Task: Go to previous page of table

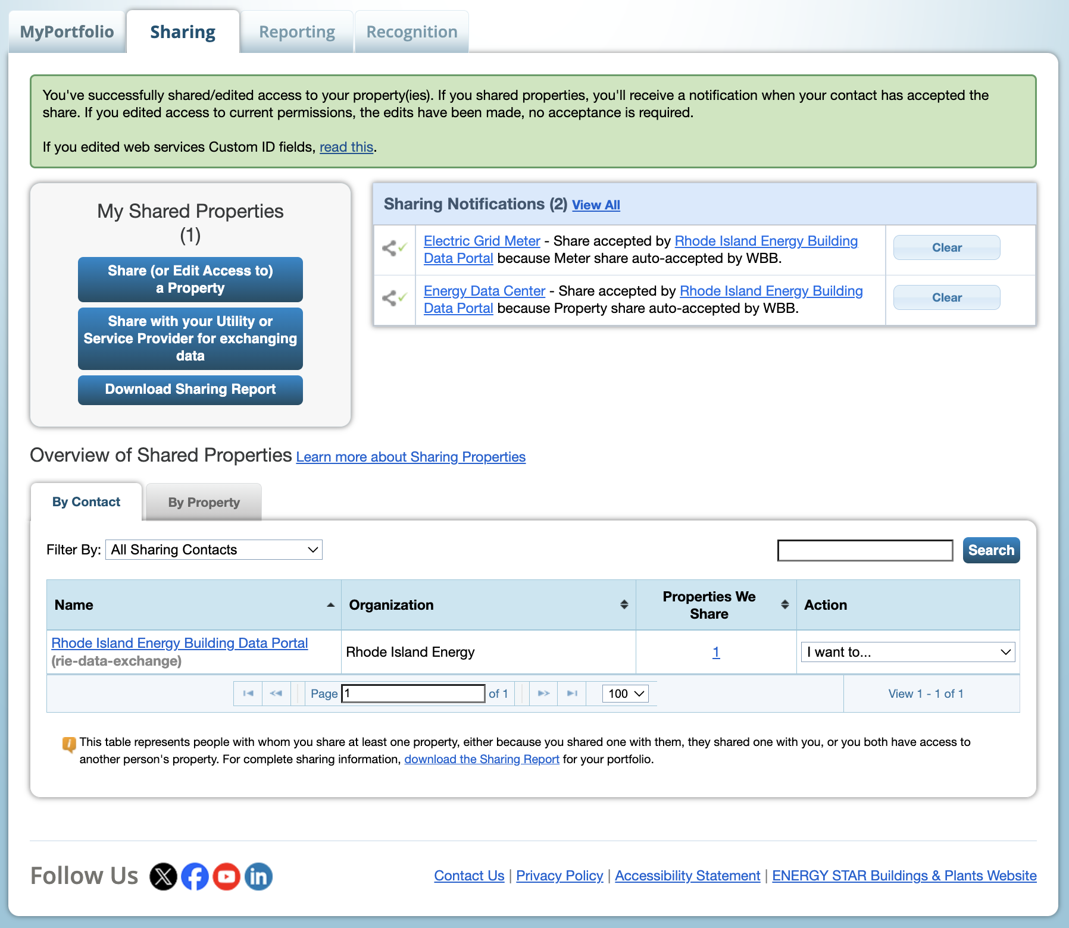Action: click(x=276, y=694)
